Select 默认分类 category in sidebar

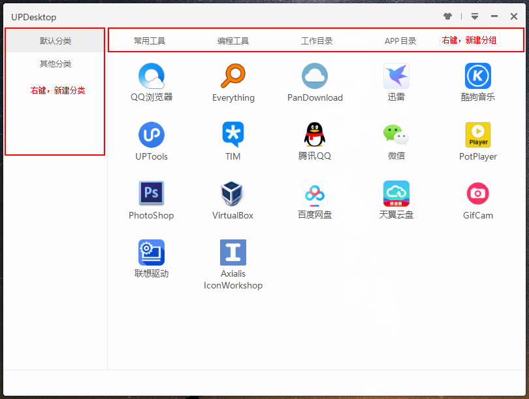56,41
